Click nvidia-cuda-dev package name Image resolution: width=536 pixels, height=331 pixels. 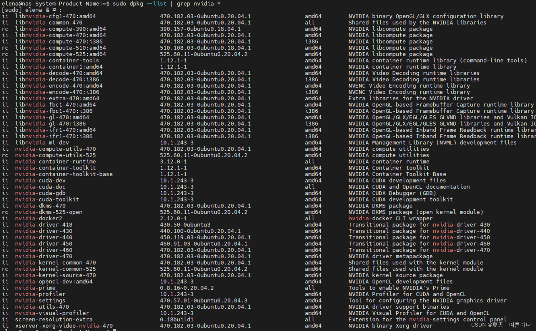tap(40, 181)
